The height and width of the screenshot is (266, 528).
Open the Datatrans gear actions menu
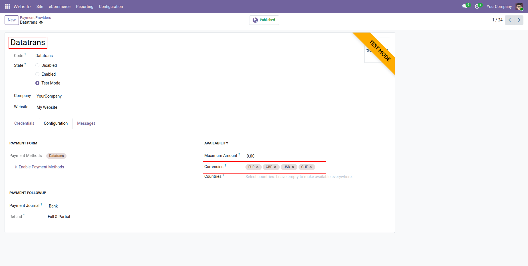coord(41,22)
